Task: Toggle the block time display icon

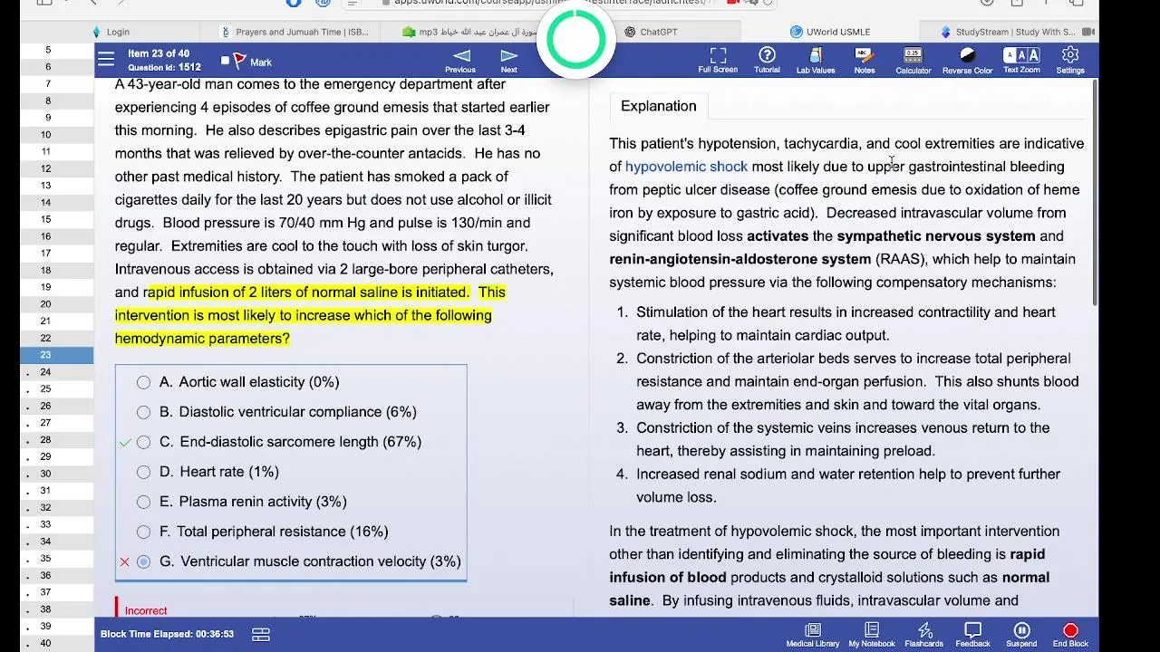Action: point(261,635)
